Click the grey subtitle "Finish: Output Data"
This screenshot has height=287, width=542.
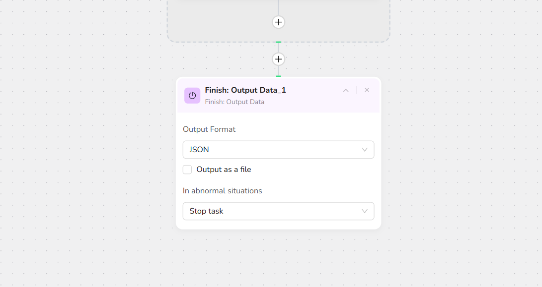234,102
